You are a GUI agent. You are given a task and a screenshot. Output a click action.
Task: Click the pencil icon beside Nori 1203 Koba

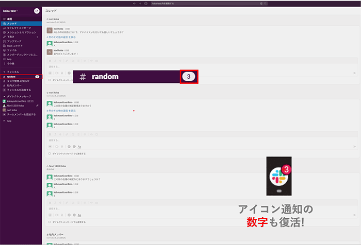point(37,106)
